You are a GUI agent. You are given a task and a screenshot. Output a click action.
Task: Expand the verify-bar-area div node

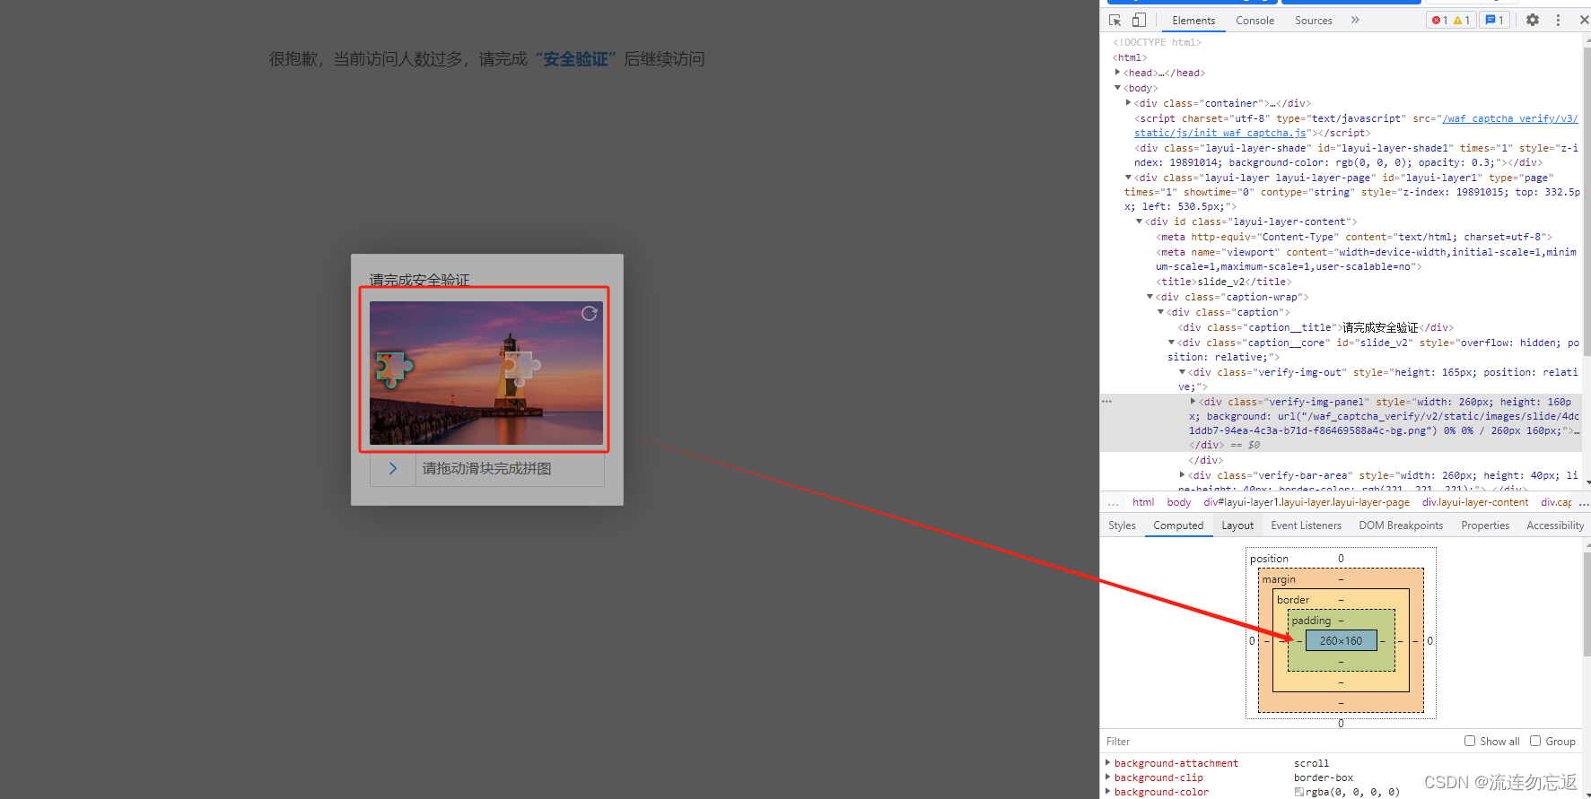(1182, 475)
